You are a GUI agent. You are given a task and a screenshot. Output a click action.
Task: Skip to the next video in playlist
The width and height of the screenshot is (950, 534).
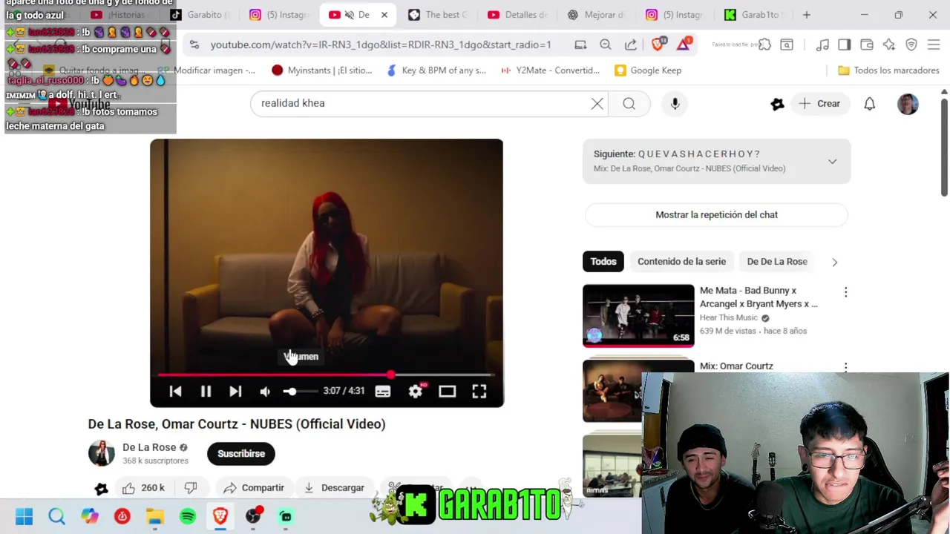235,392
